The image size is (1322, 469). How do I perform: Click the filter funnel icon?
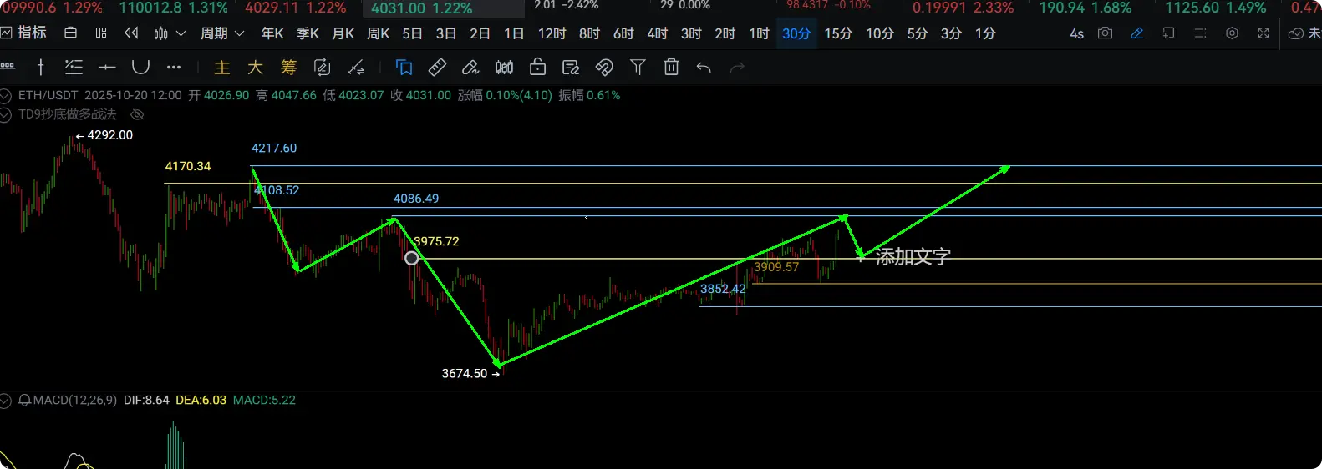pos(638,68)
